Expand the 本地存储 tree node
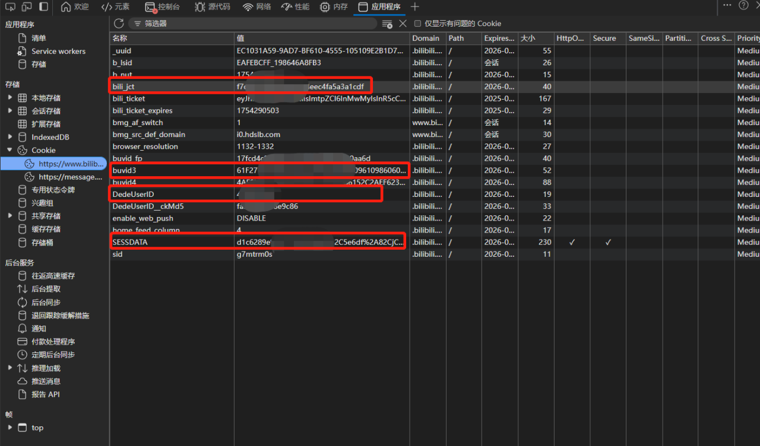Screen dimensions: 760x446 (9, 97)
